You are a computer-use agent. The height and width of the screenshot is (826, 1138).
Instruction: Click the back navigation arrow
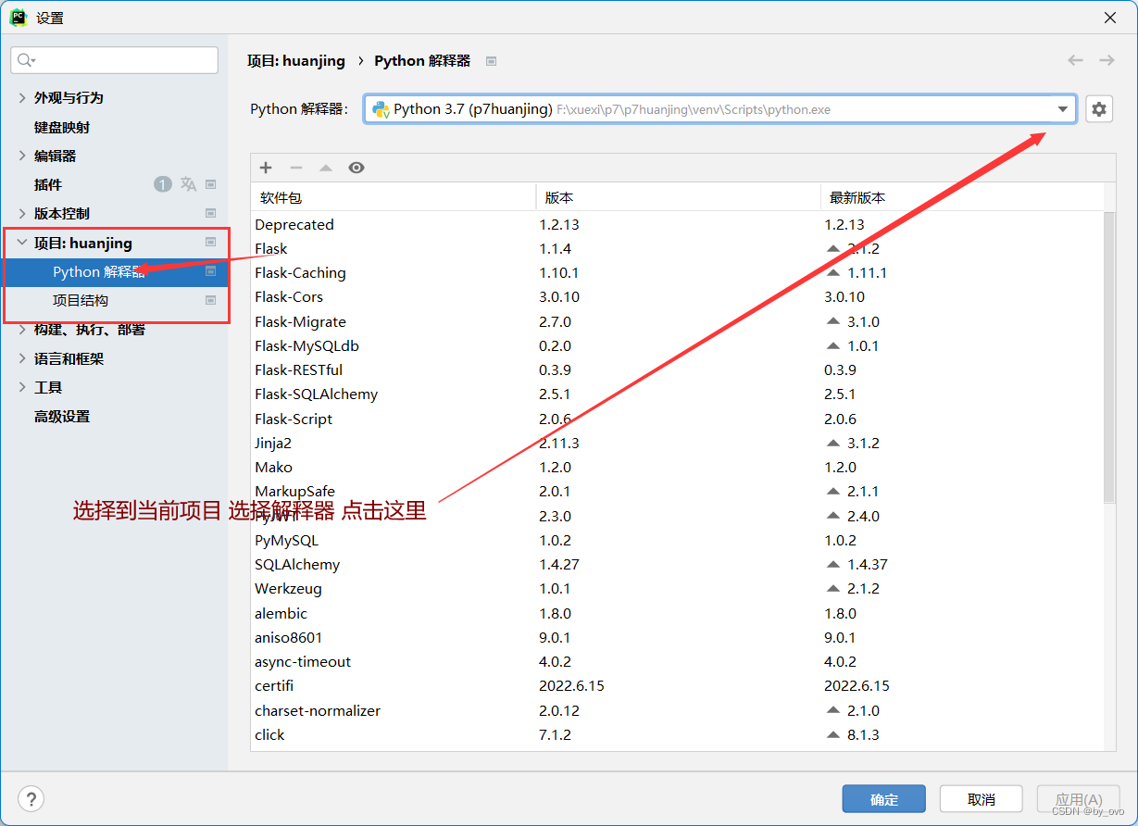tap(1075, 60)
